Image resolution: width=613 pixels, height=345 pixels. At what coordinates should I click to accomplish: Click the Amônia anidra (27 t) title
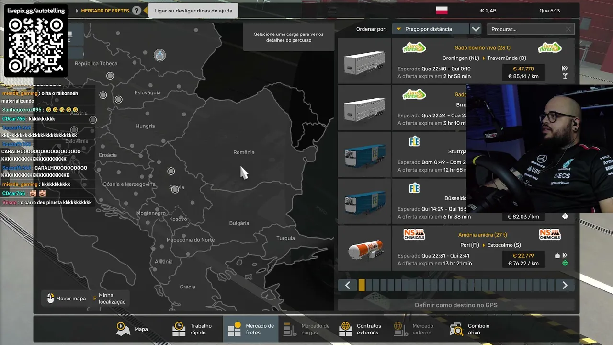pos(482,235)
